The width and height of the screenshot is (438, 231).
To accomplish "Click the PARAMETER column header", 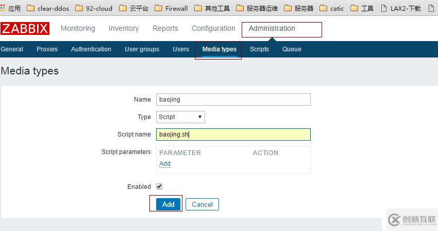I will 180,153.
